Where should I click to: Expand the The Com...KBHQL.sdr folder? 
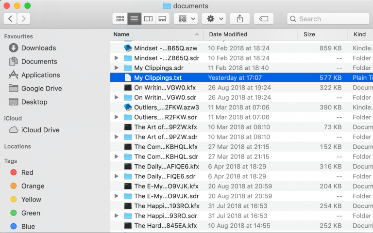(x=117, y=156)
